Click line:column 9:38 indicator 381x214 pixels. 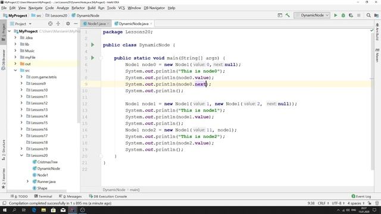coord(311,203)
